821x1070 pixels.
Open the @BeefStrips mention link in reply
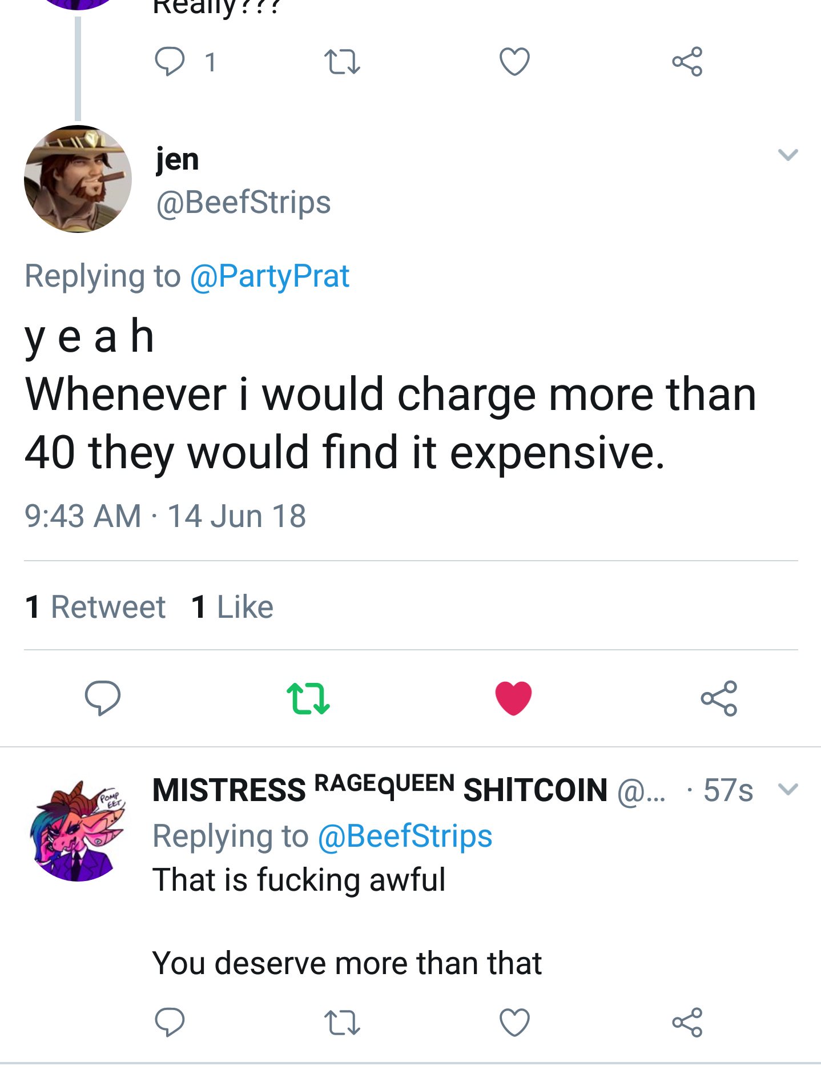click(405, 836)
